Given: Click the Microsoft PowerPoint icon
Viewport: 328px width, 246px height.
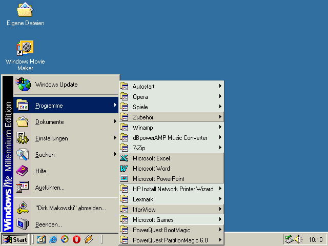Looking at the screenshot, I should pos(124,179).
